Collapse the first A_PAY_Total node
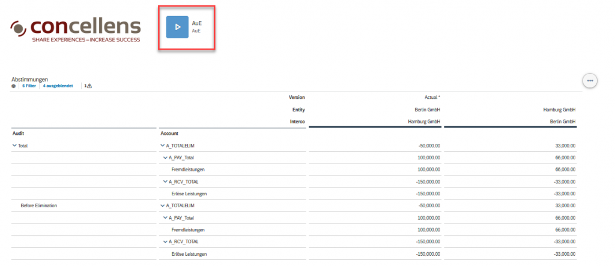The height and width of the screenshot is (266, 615). point(165,158)
